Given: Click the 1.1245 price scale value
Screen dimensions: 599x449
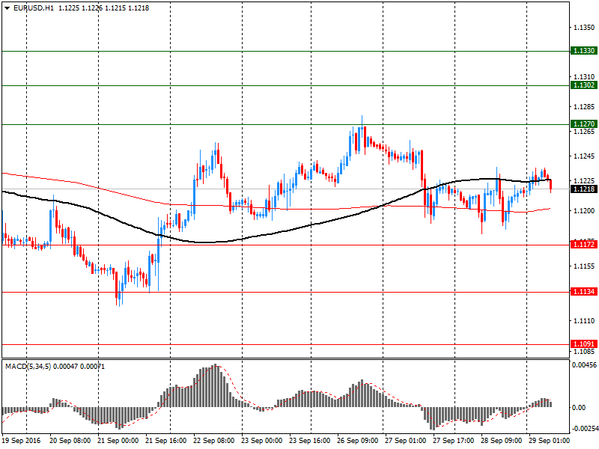Looking at the screenshot, I should [x=584, y=156].
